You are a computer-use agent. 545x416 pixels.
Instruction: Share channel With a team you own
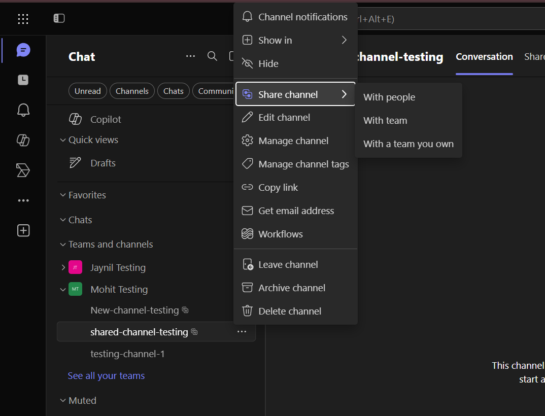pyautogui.click(x=409, y=144)
